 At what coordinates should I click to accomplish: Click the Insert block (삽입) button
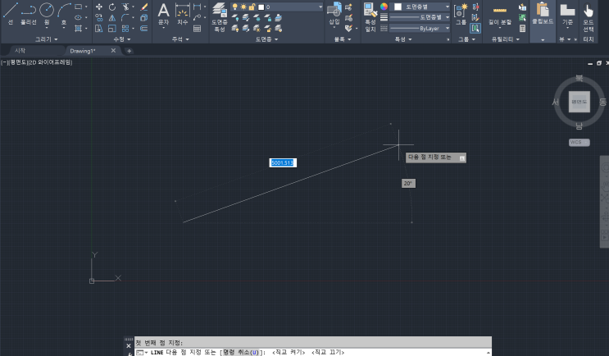pyautogui.click(x=334, y=14)
